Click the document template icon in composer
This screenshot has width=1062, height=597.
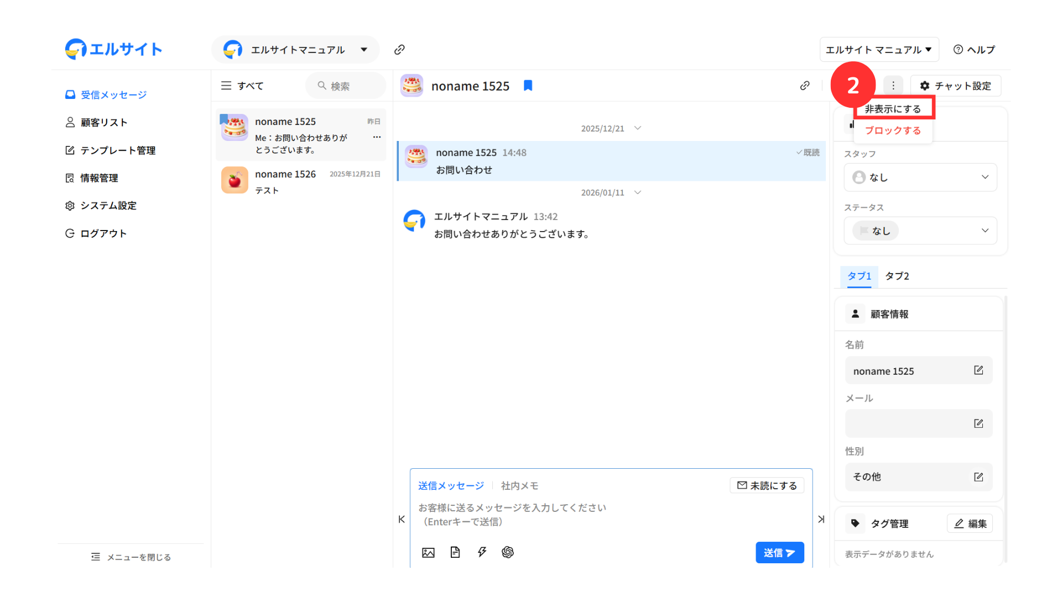(455, 552)
